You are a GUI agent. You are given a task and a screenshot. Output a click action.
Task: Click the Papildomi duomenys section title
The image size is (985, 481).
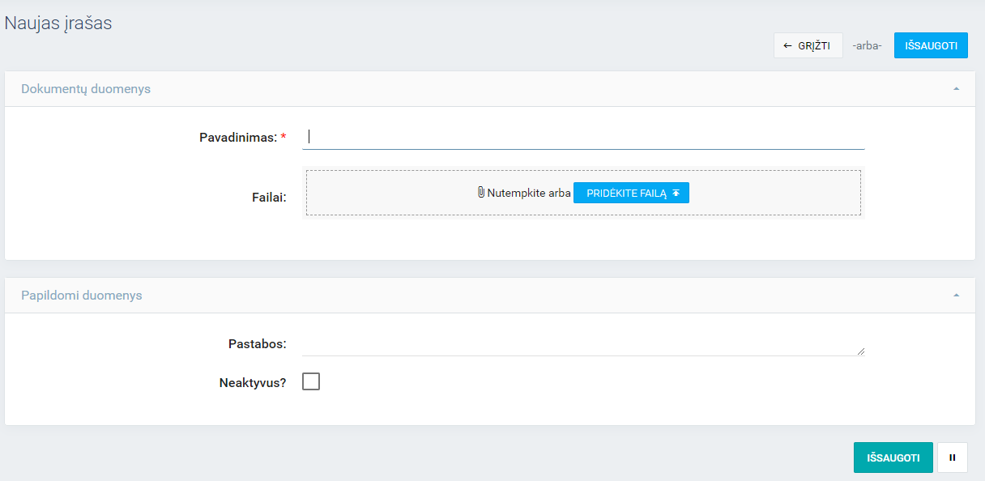[x=82, y=296]
